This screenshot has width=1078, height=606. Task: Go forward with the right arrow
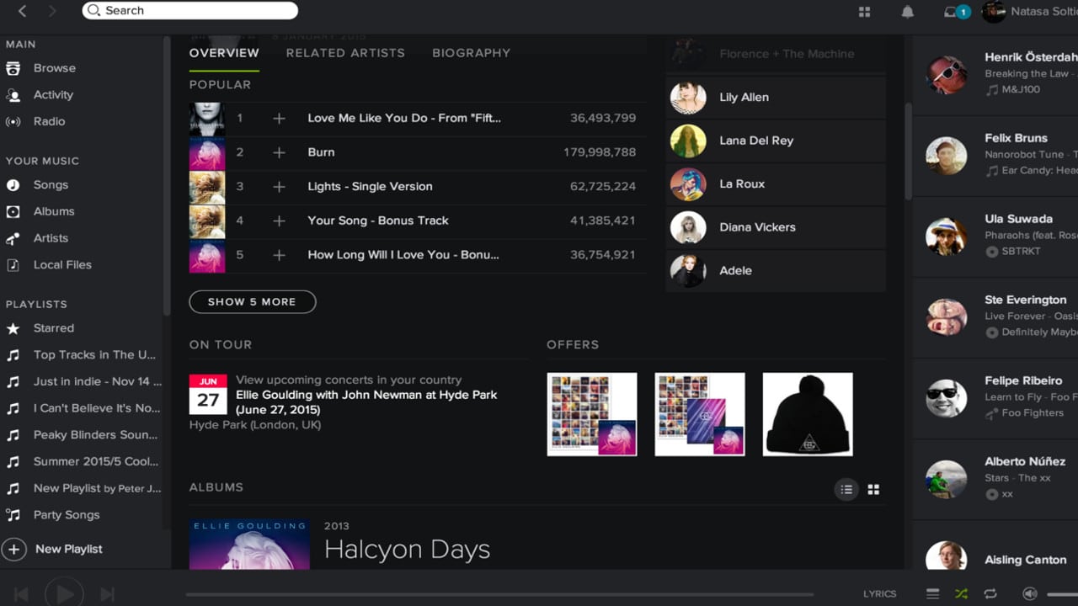pyautogui.click(x=52, y=11)
